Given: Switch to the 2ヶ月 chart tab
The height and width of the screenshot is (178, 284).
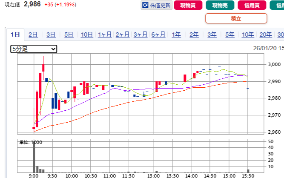Looking at the screenshot, I should pyautogui.click(x=123, y=34).
